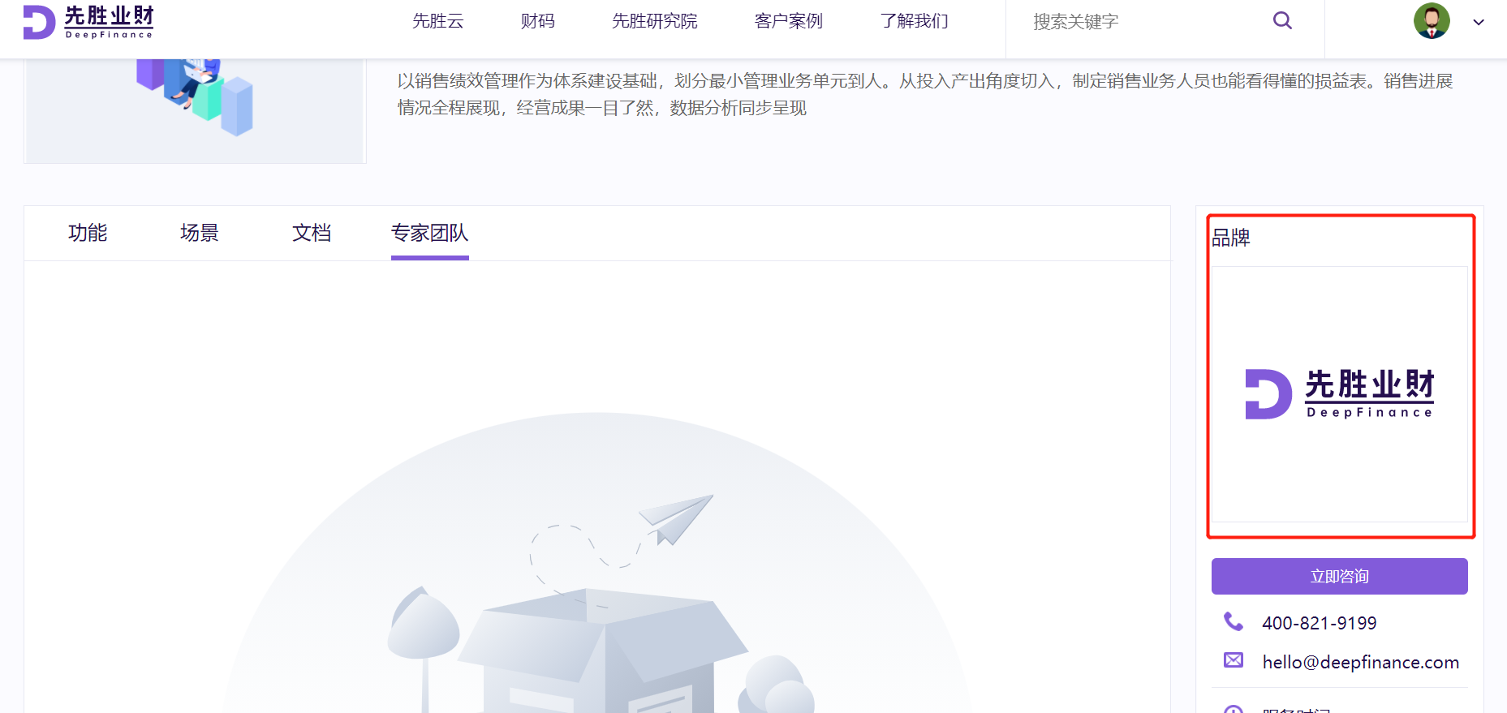Screen dimensions: 1507x713
Task: Open the 先胜研究院 menu item
Action: [655, 21]
